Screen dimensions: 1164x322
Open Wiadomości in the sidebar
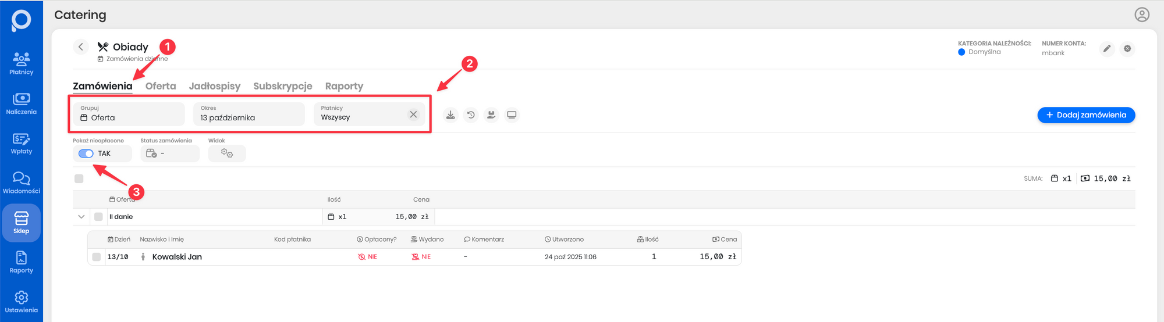click(22, 183)
